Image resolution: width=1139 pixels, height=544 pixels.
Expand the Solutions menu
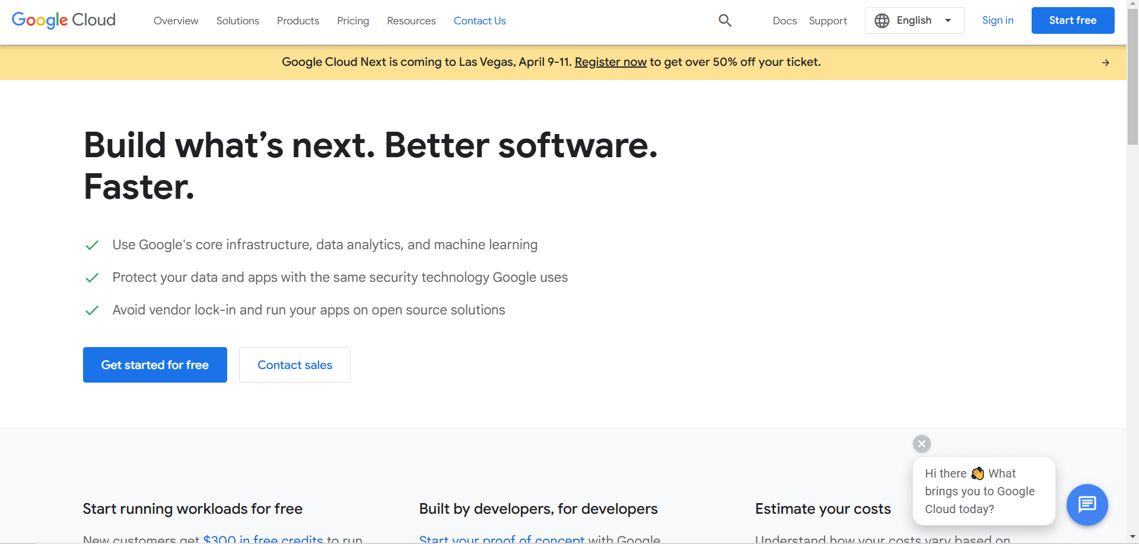click(237, 21)
